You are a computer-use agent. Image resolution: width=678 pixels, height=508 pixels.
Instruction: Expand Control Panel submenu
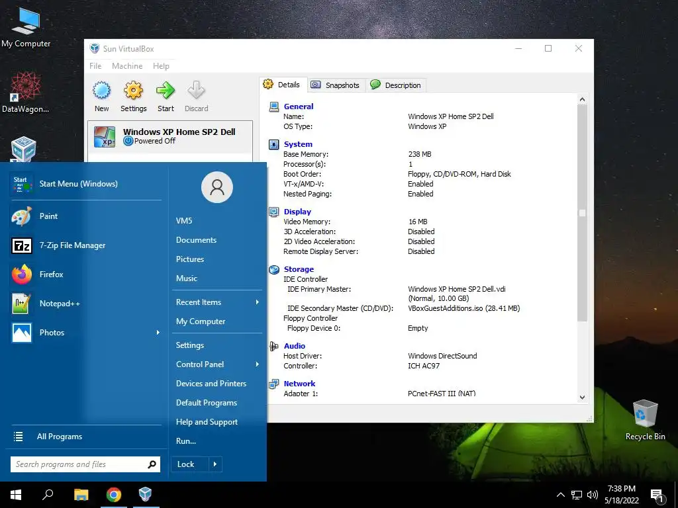tap(258, 364)
